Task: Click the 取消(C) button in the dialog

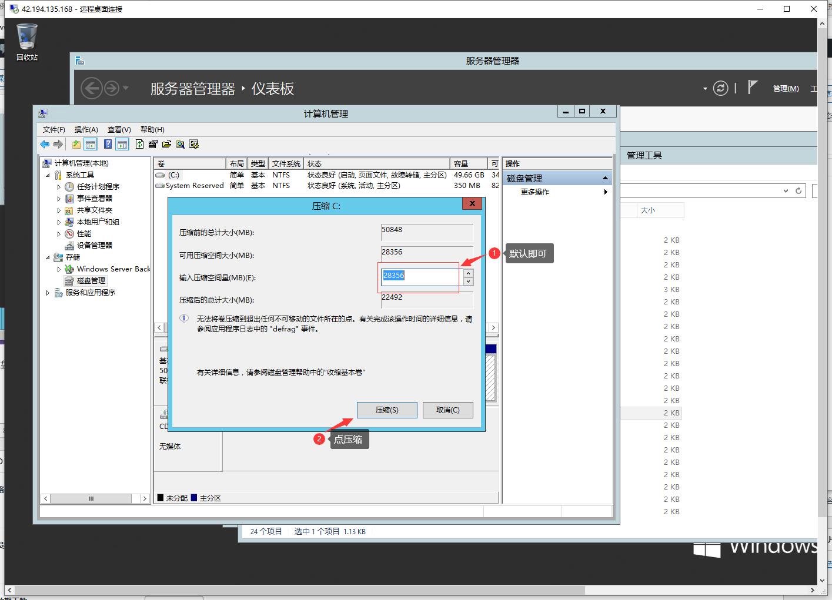Action: [x=447, y=410]
